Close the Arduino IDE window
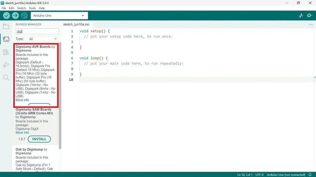Viewport: 316px width, 177px height. 310,3
